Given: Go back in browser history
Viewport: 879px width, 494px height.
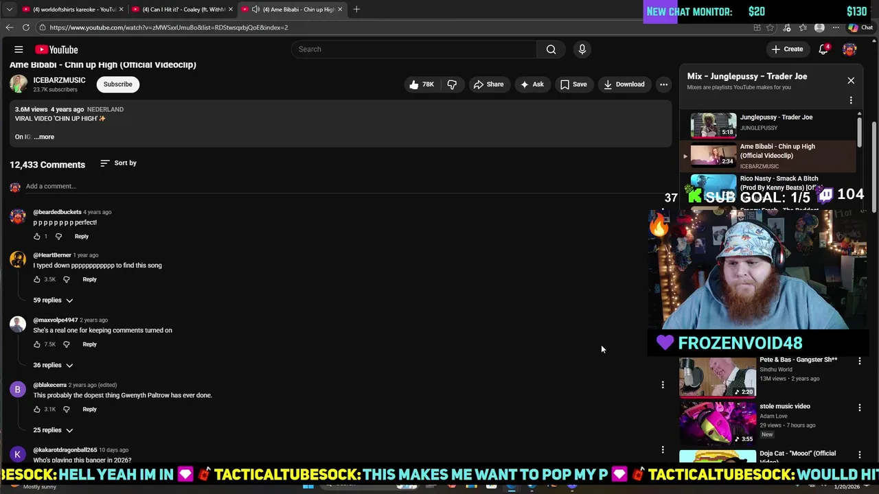Looking at the screenshot, I should [x=9, y=27].
